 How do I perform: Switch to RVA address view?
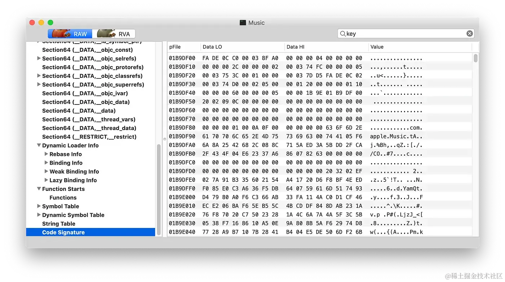click(114, 34)
